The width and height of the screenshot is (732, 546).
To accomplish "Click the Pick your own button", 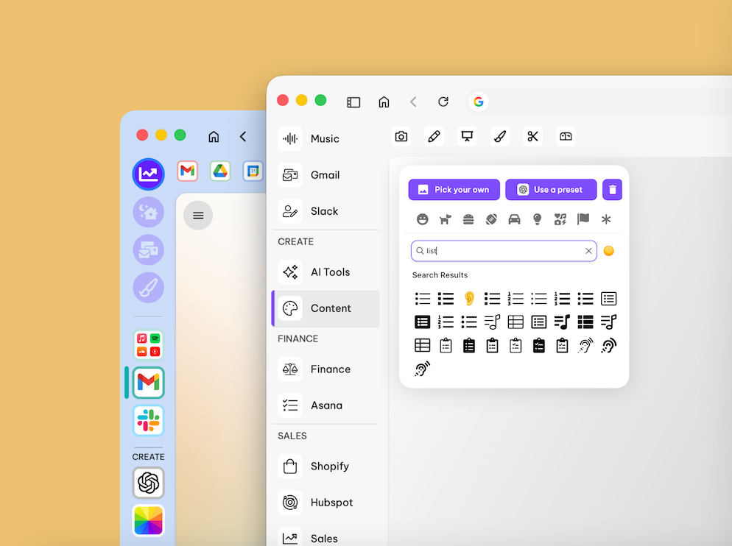I will [x=454, y=189].
